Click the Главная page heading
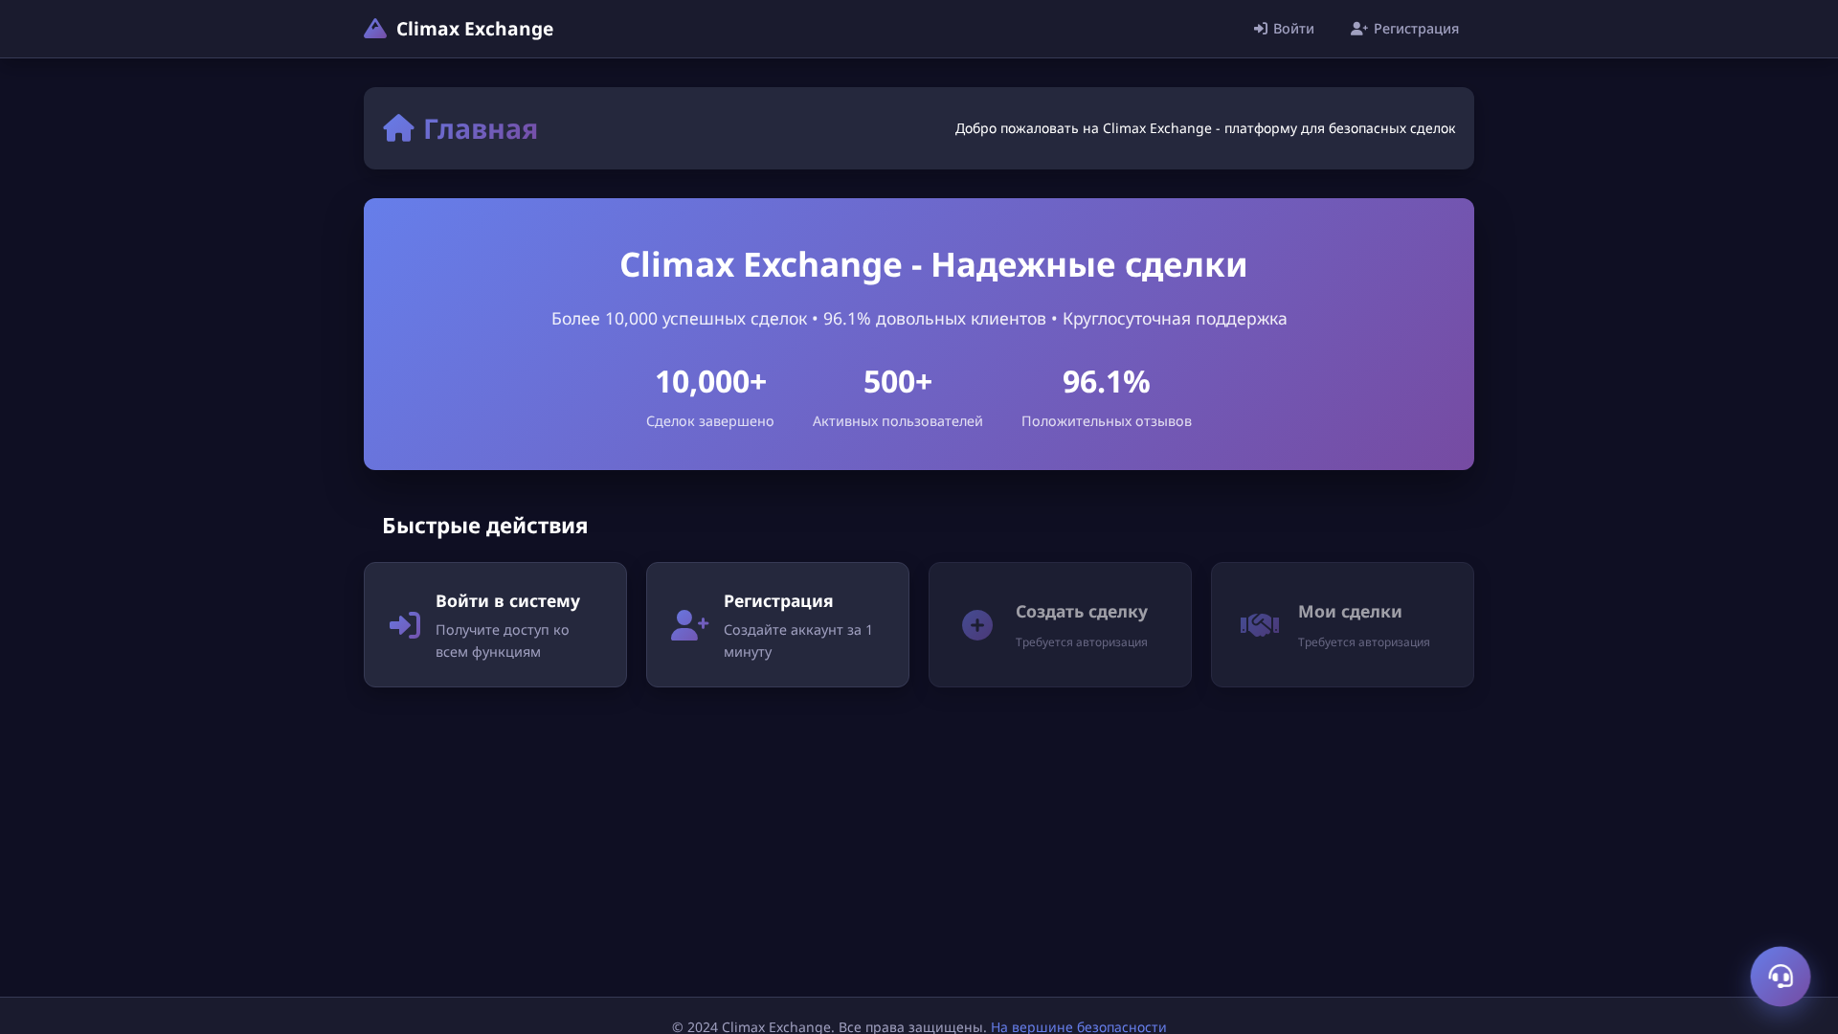The image size is (1838, 1034). pos(481,128)
